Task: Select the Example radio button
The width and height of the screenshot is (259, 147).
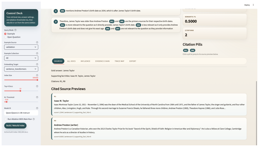Action: pyautogui.click(x=5, y=34)
